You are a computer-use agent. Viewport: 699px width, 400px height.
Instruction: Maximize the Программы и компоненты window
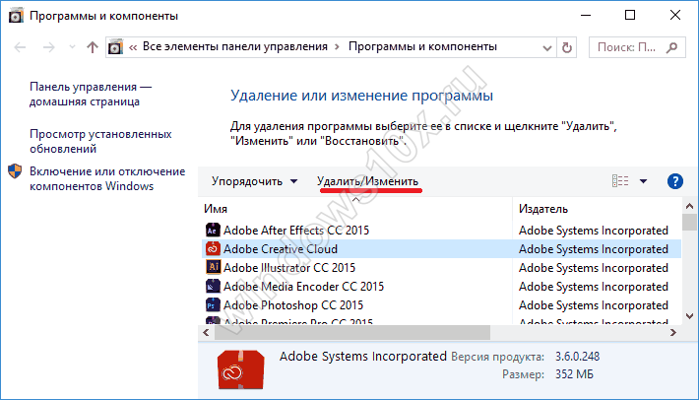[630, 15]
